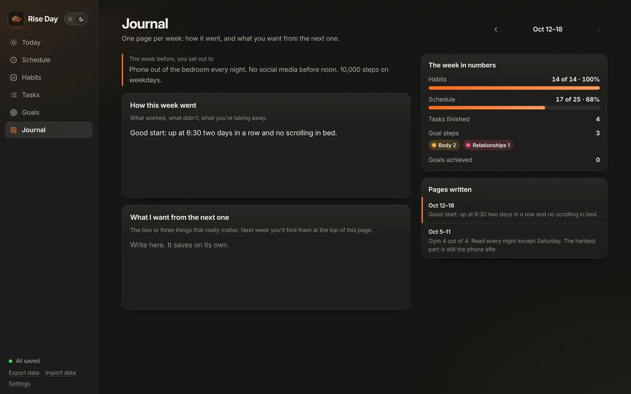Select the Journal nav item
This screenshot has height=394, width=631.
[49, 130]
